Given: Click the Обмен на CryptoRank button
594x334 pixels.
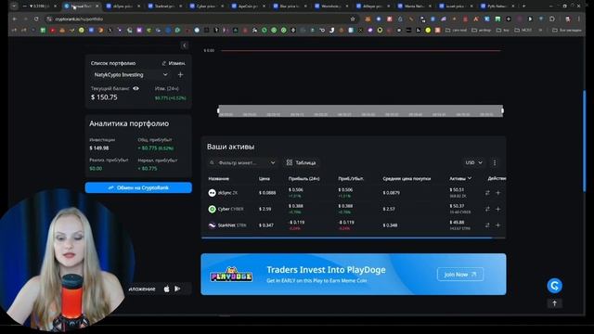Looking at the screenshot, I should [138, 187].
